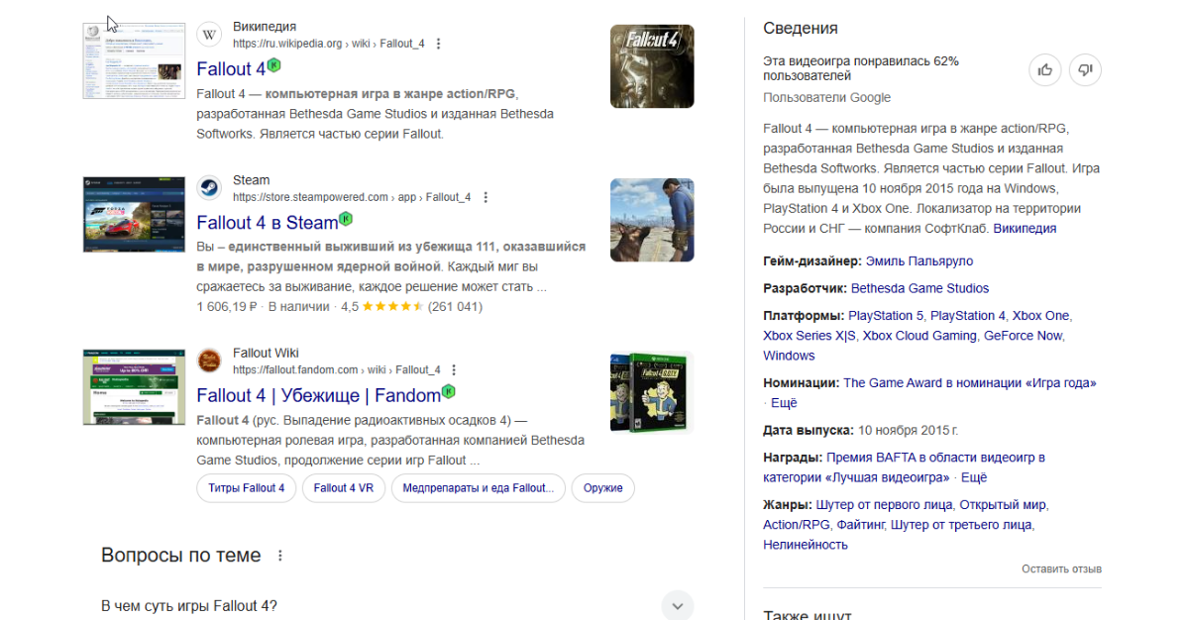Click the Wikipedia favicon icon
The height and width of the screenshot is (620, 1189).
209,35
